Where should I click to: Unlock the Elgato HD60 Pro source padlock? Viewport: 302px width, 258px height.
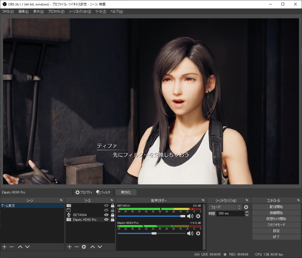coord(113,219)
